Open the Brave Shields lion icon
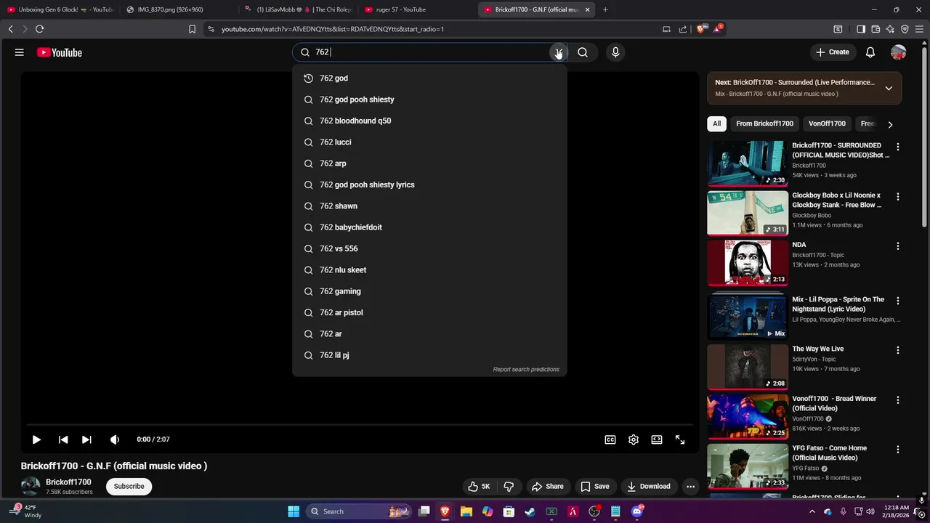This screenshot has width=930, height=523. 700,29
